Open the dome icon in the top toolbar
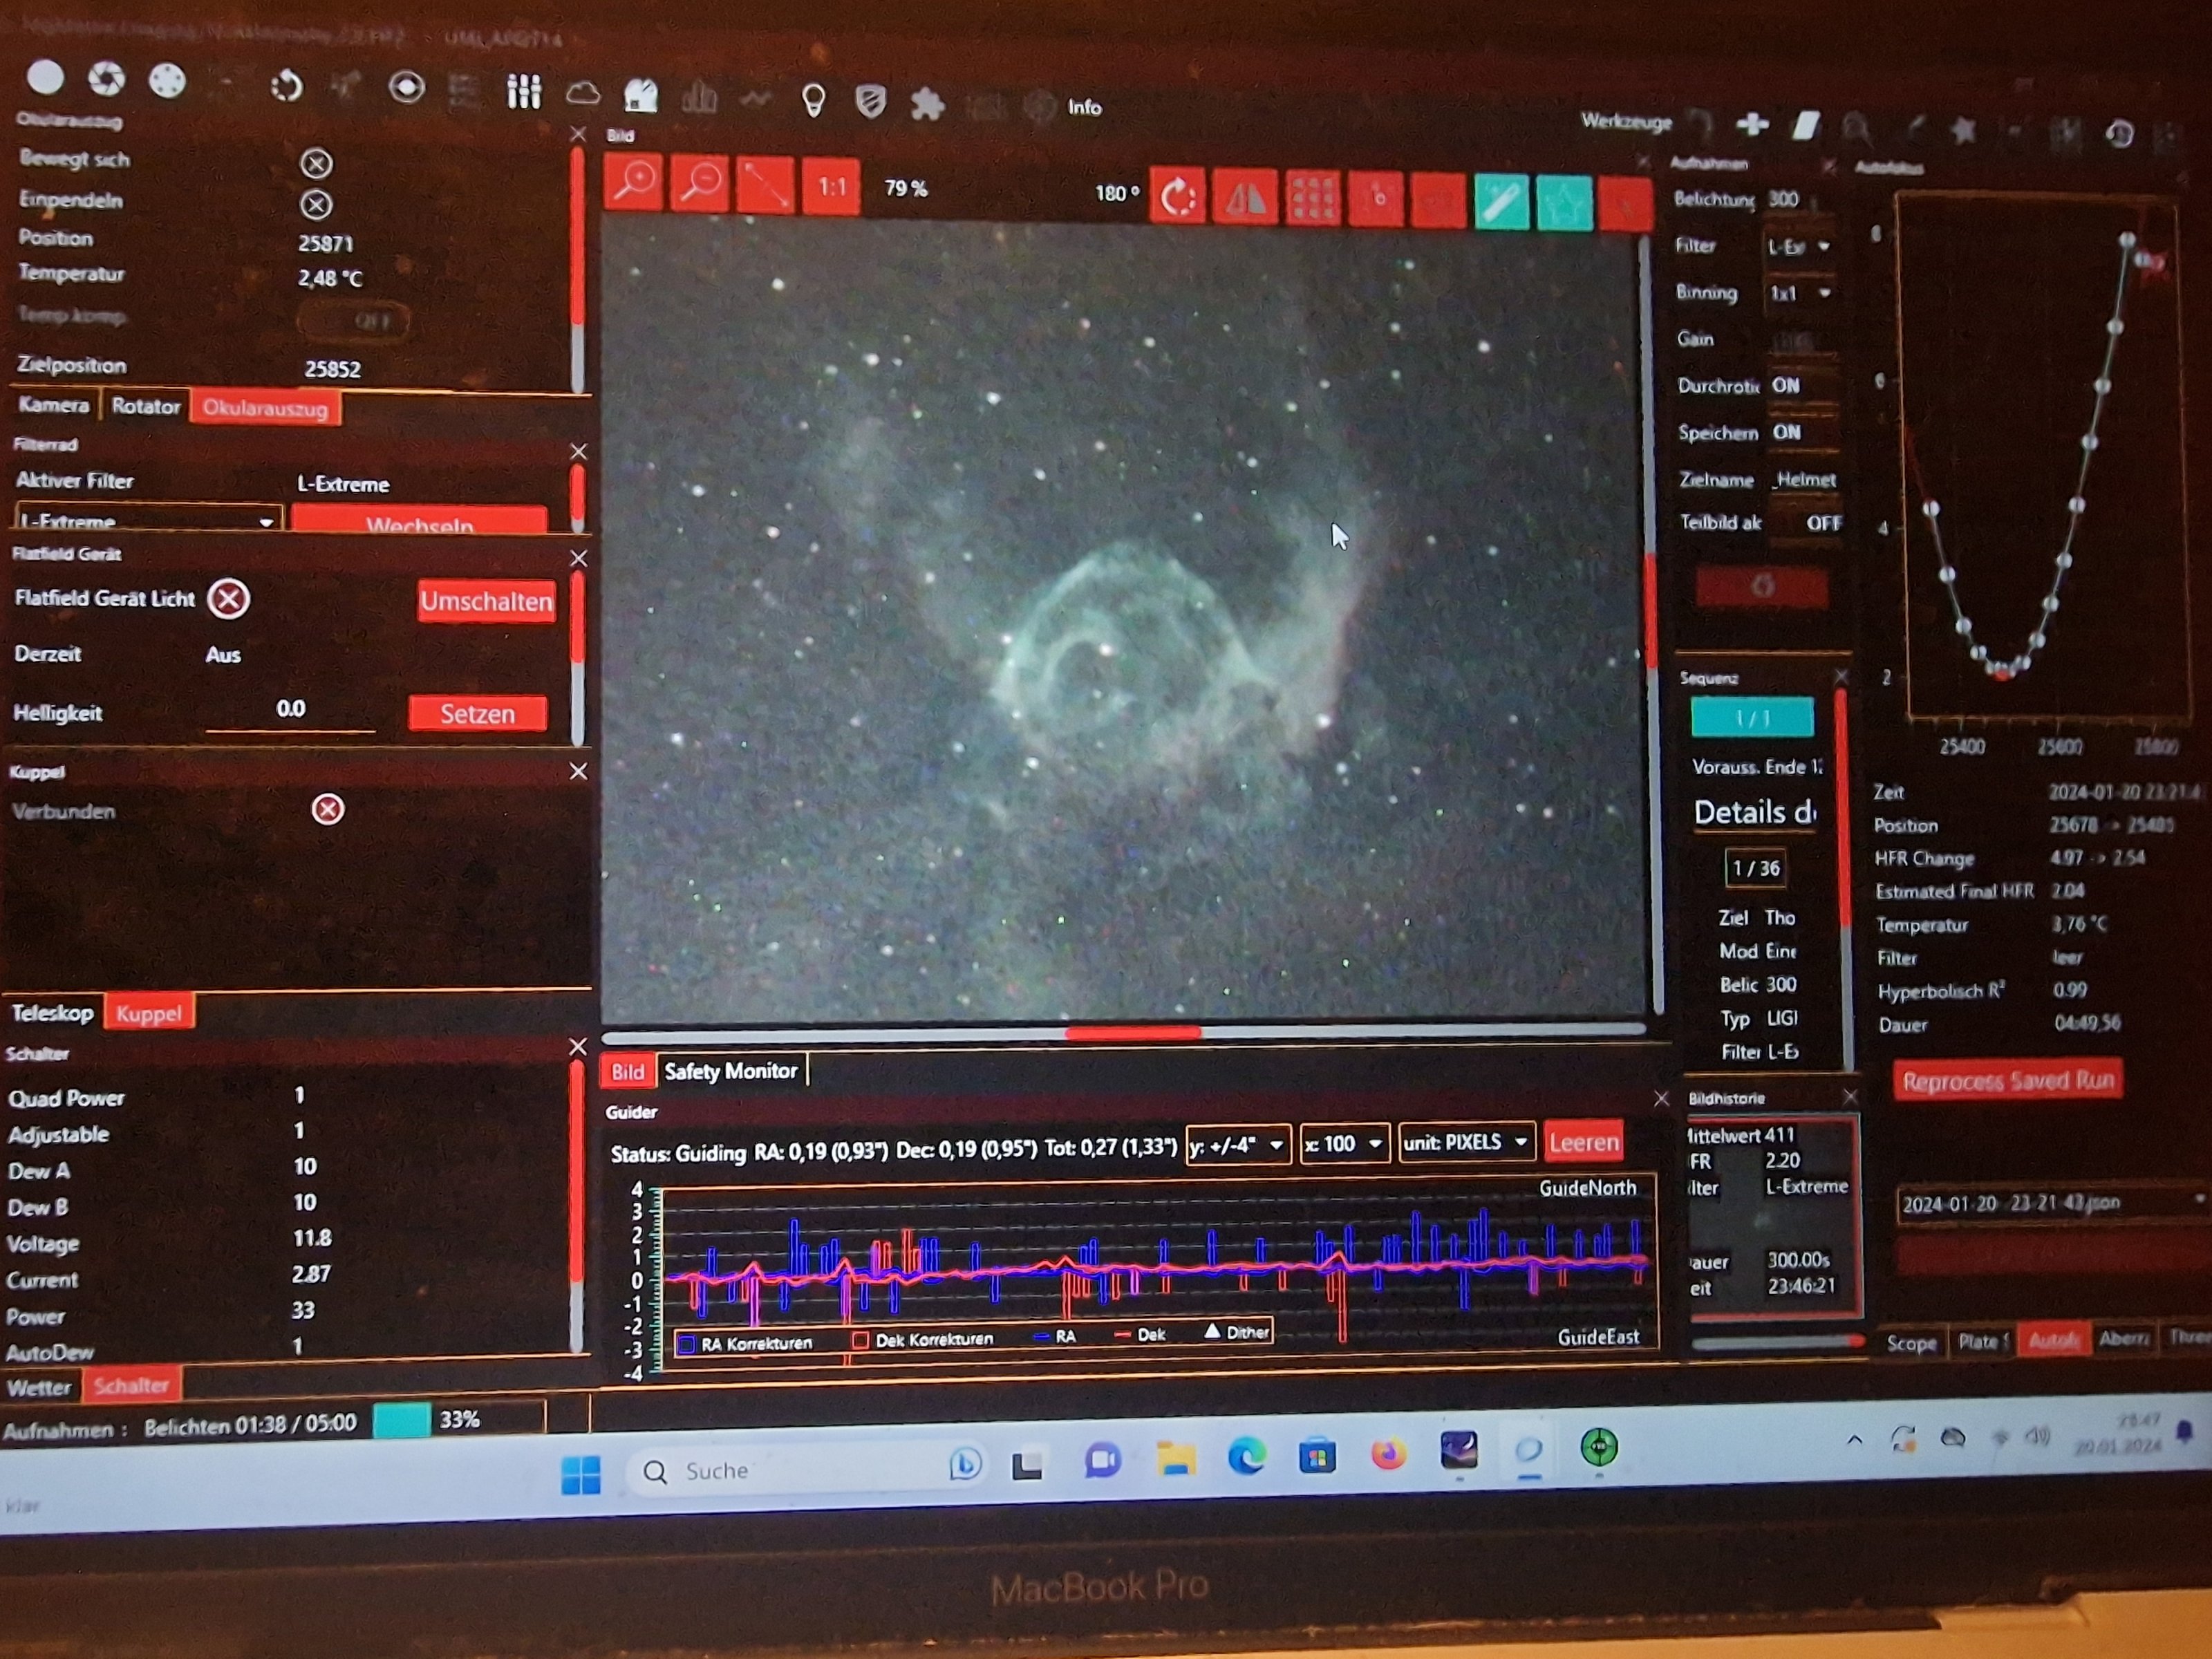This screenshot has width=2212, height=1659. pyautogui.click(x=641, y=96)
